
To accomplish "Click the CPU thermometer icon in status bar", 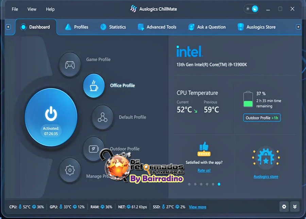I will pos(20,207).
